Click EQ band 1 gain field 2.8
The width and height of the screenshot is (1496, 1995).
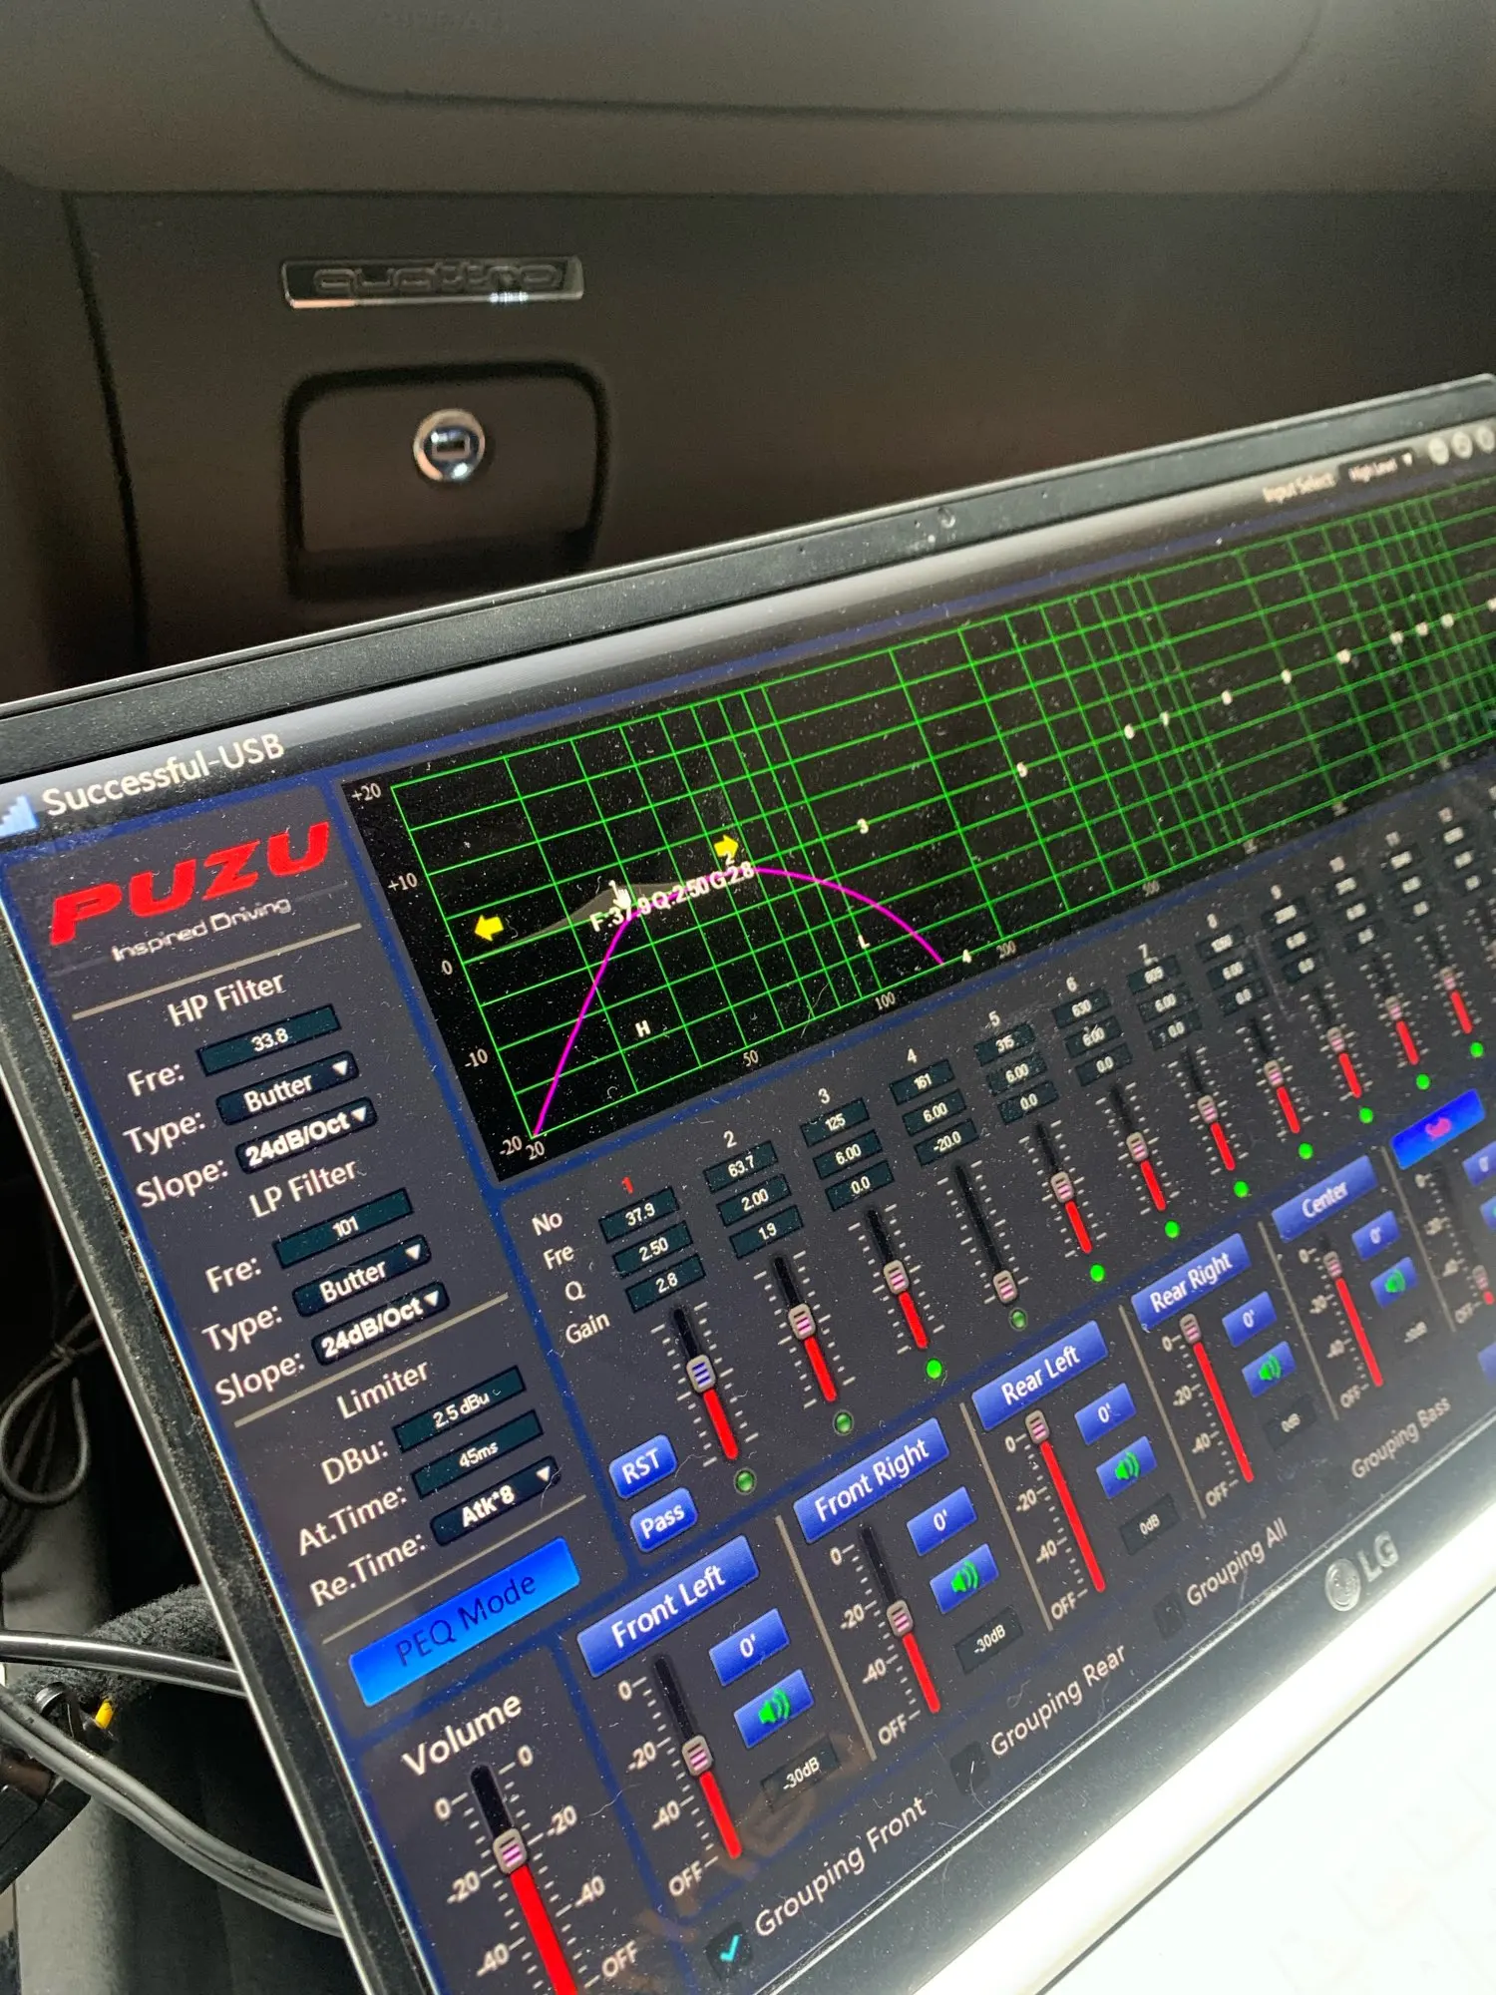coord(665,1282)
